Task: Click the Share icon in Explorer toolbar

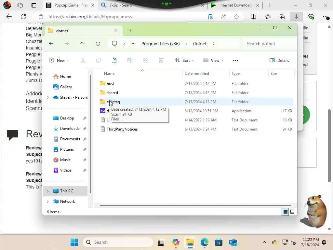Action: [x=145, y=60]
